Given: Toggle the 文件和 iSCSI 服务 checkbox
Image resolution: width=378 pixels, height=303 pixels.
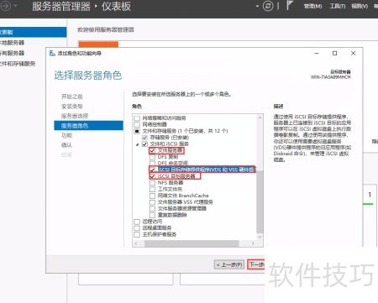Looking at the screenshot, I should click(144, 144).
